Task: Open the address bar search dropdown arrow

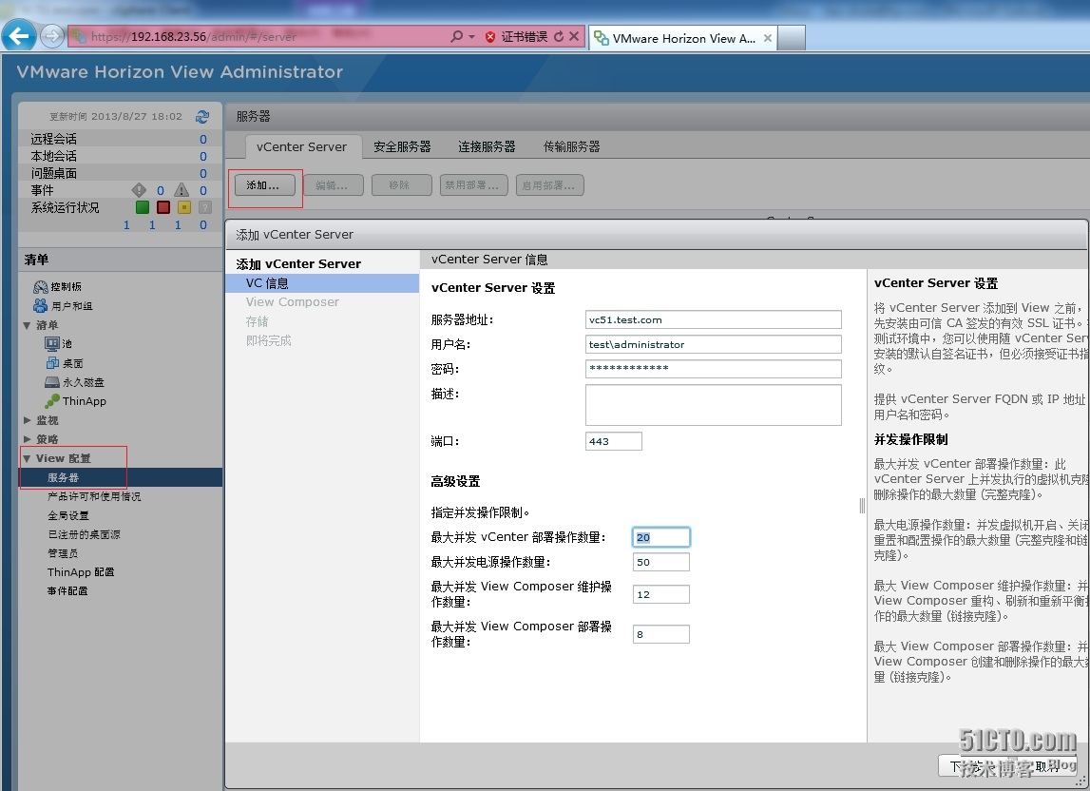Action: click(x=471, y=36)
